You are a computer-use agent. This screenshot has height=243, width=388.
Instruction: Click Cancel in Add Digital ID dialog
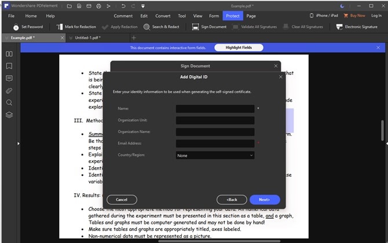coord(122,200)
